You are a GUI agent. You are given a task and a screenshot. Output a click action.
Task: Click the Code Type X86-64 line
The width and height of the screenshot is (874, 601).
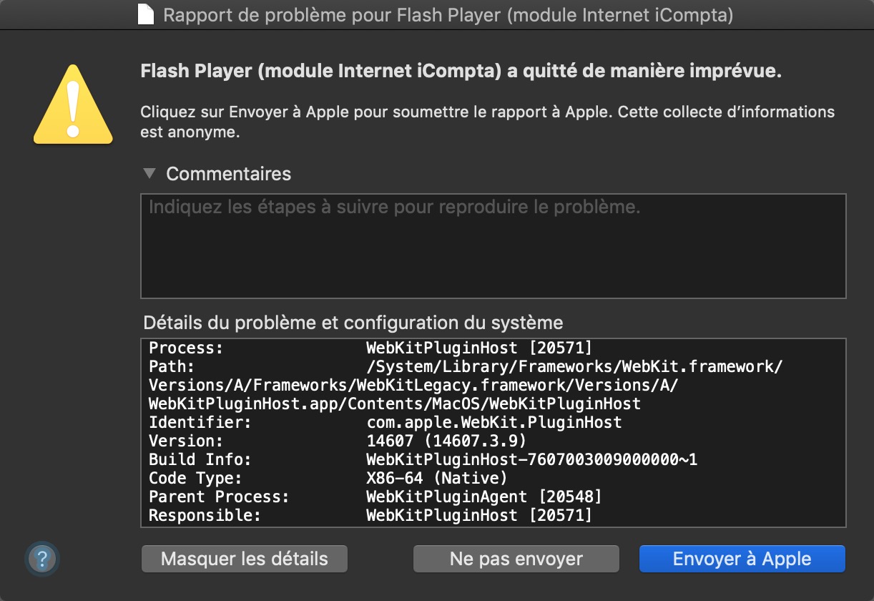tap(328, 479)
